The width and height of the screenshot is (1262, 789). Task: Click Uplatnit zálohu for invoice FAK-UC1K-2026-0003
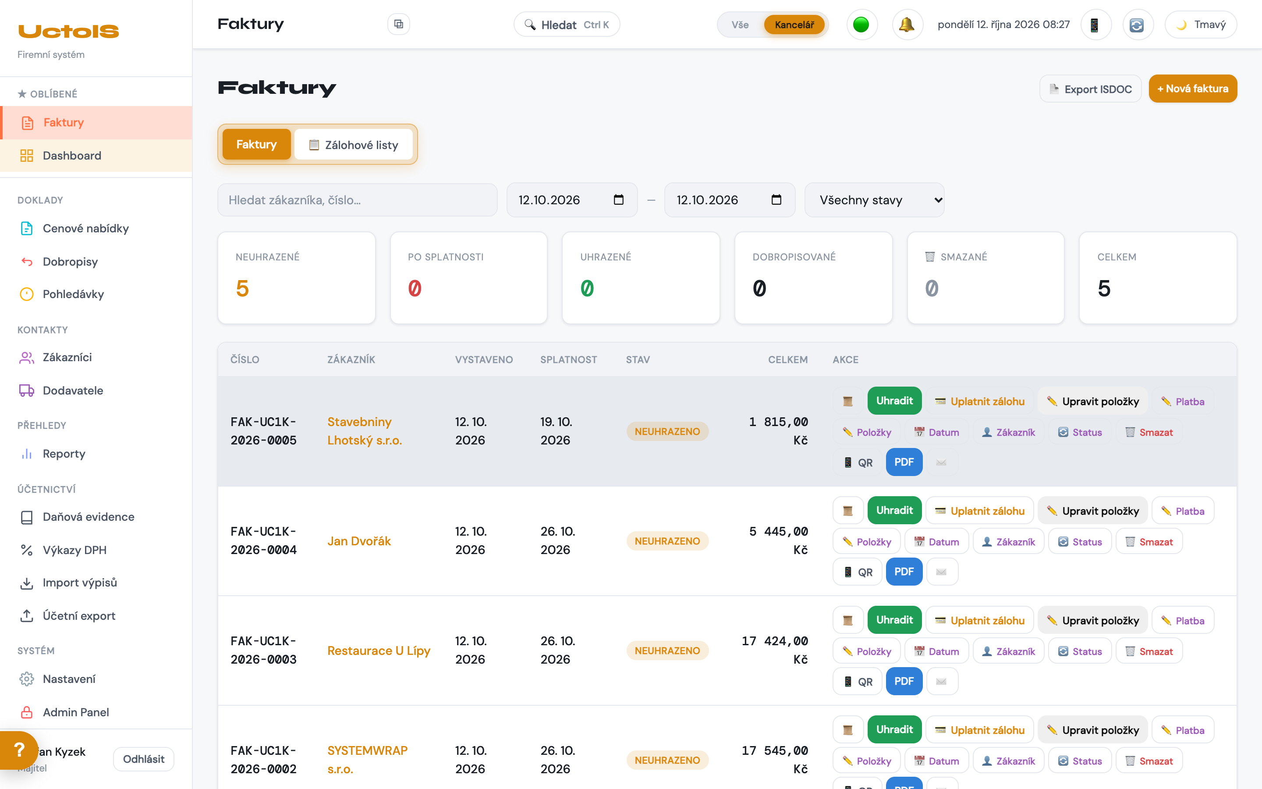(979, 620)
